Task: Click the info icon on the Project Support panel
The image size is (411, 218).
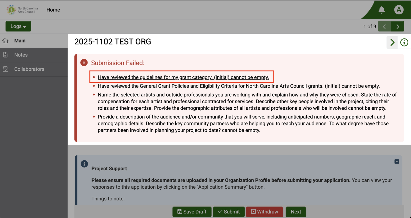Action: 84,164
